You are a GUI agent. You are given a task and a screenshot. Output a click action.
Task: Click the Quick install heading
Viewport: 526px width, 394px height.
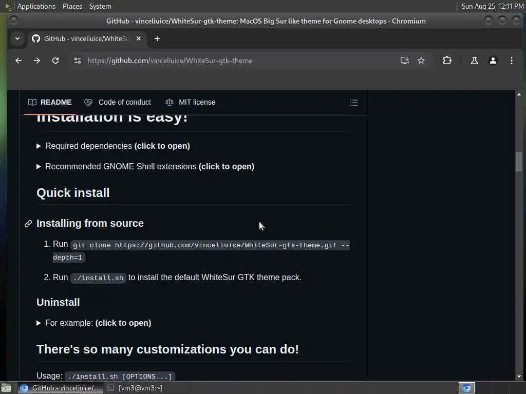click(73, 193)
